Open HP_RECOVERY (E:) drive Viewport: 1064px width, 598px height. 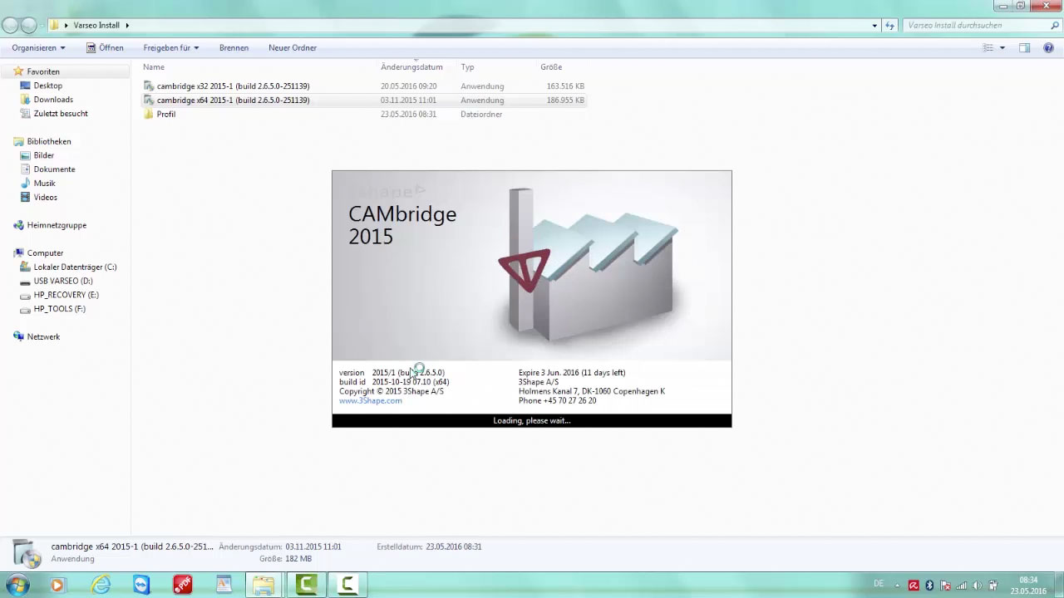point(66,295)
